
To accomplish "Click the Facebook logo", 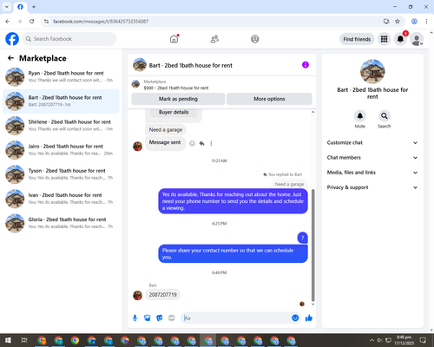I will pyautogui.click(x=12, y=39).
